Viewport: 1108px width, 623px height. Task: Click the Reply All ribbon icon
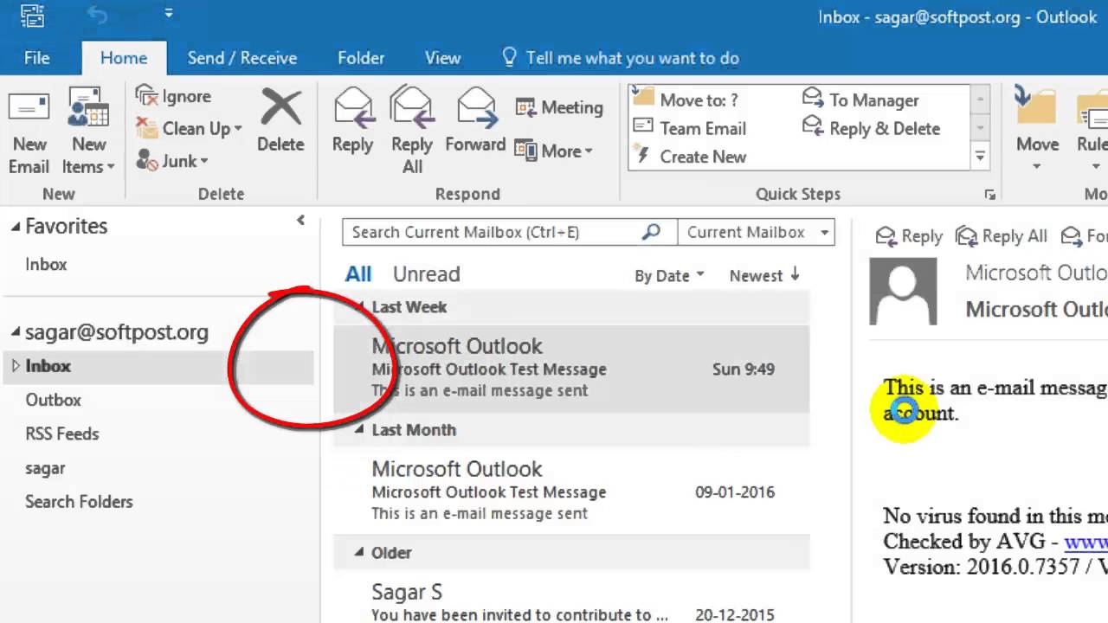point(412,109)
